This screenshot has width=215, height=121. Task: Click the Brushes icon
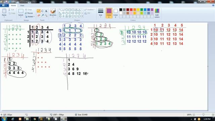click(53, 11)
